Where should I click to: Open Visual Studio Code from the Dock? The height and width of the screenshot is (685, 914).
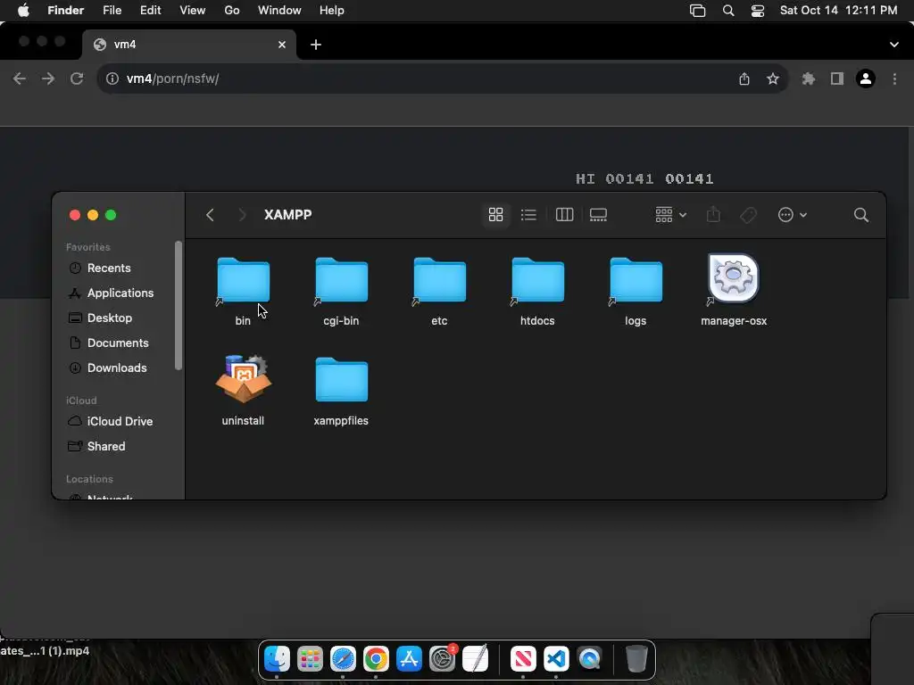point(556,659)
